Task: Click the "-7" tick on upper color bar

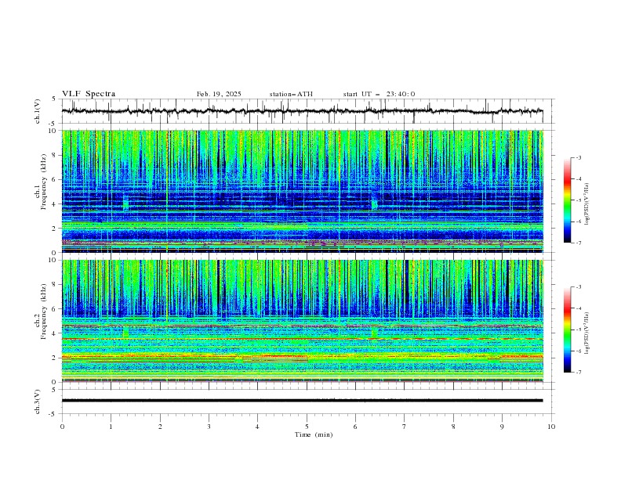Action: (579, 243)
